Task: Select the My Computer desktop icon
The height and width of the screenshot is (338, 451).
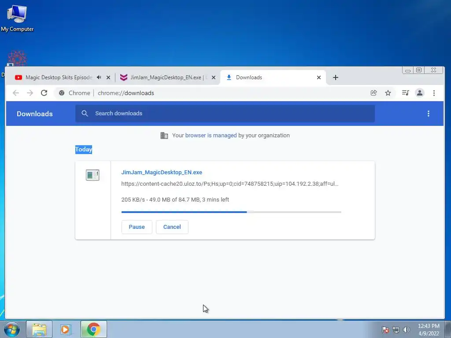Action: pos(17,18)
